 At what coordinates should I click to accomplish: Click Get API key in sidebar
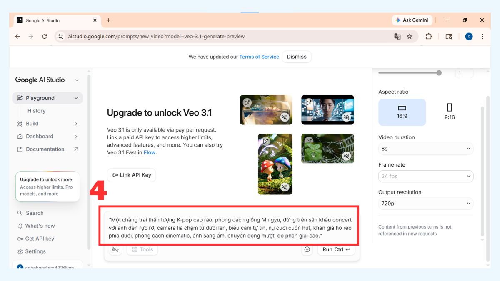tap(40, 239)
